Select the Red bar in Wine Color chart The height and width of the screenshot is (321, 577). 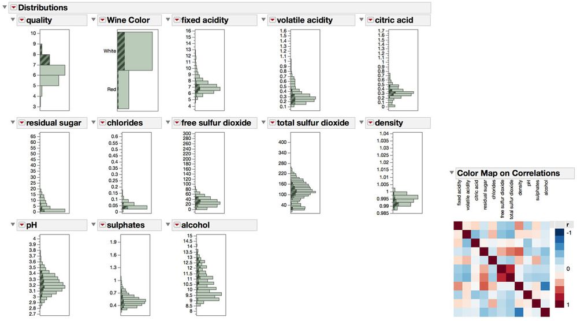click(123, 89)
